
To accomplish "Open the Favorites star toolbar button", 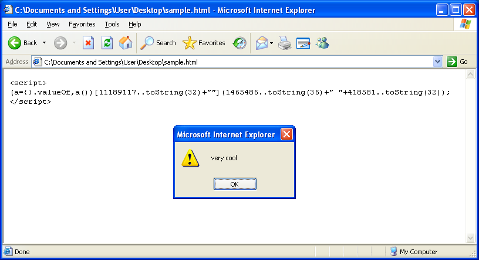I will pos(204,43).
